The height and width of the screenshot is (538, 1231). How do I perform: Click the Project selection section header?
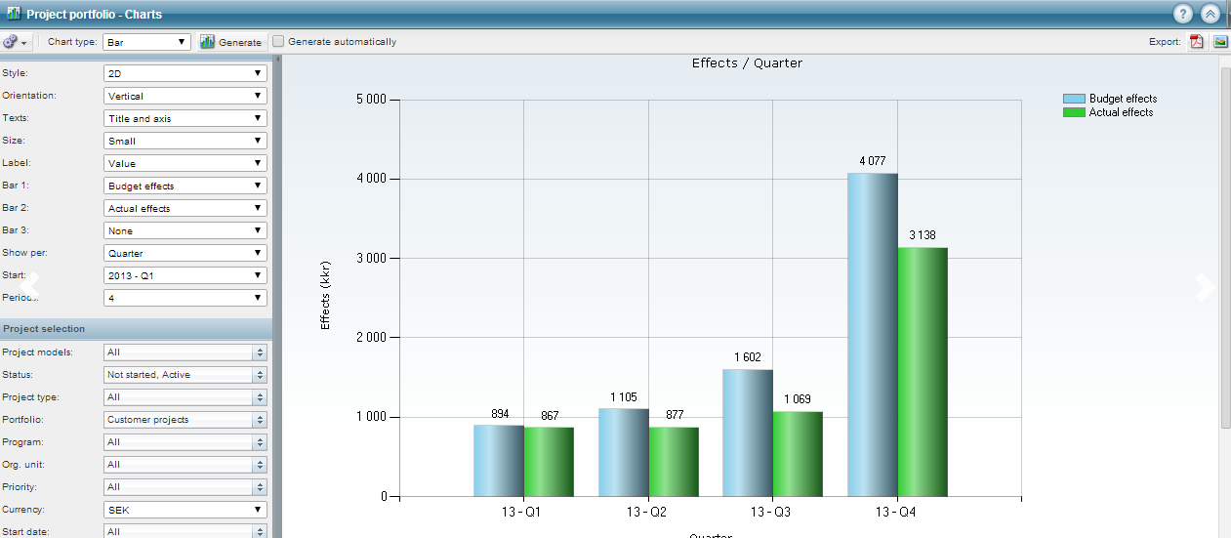point(135,328)
